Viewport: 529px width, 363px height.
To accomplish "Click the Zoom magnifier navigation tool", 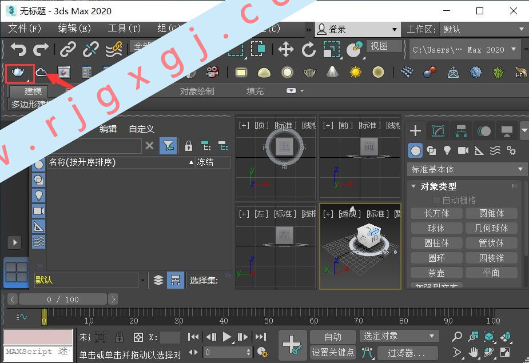I will [457, 336].
